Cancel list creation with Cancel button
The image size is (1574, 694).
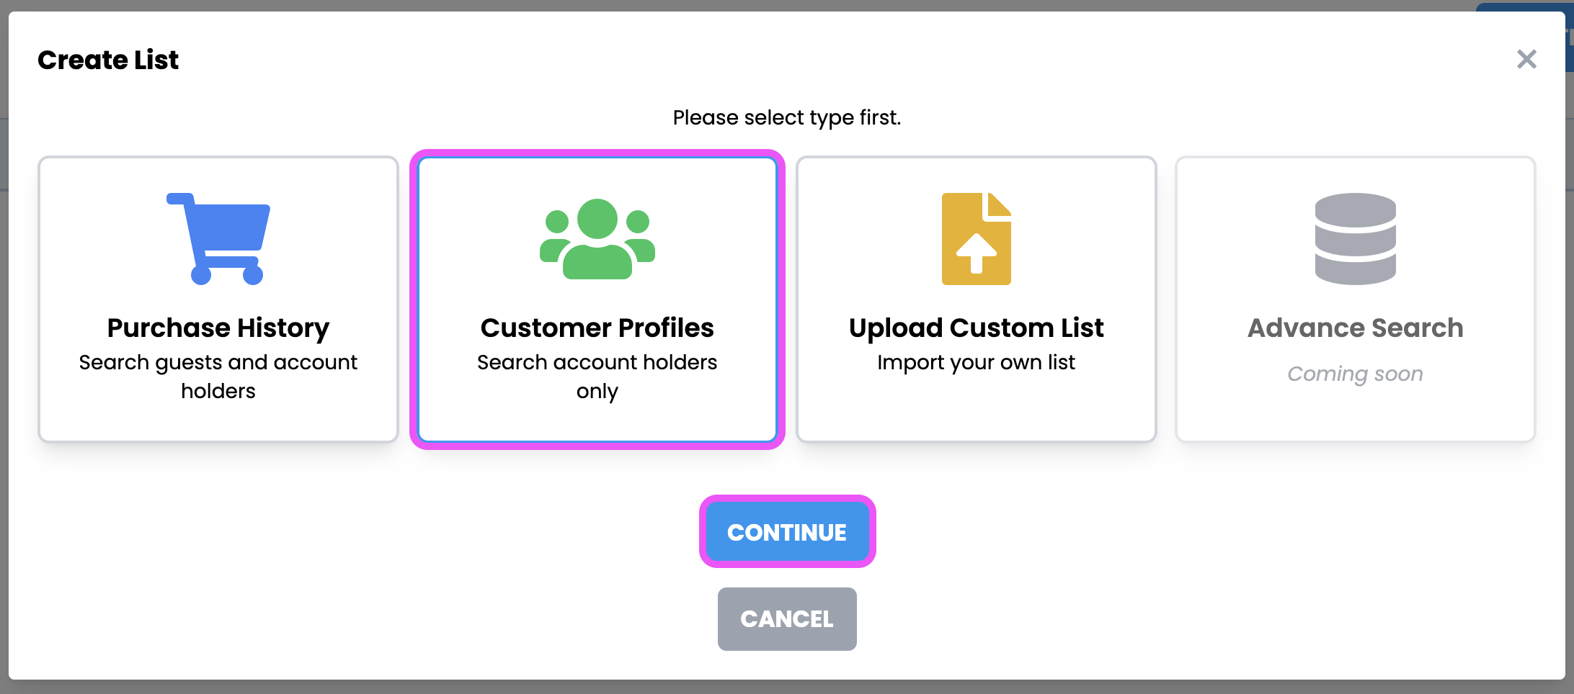coord(787,619)
